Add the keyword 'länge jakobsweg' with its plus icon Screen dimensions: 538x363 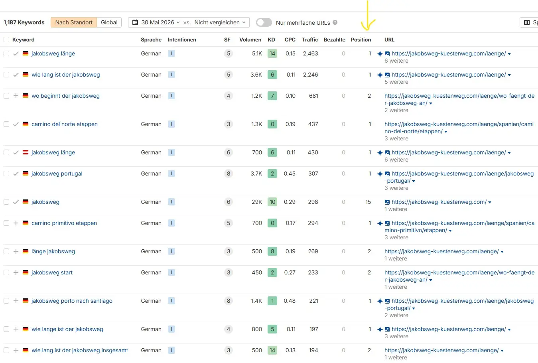click(x=16, y=251)
